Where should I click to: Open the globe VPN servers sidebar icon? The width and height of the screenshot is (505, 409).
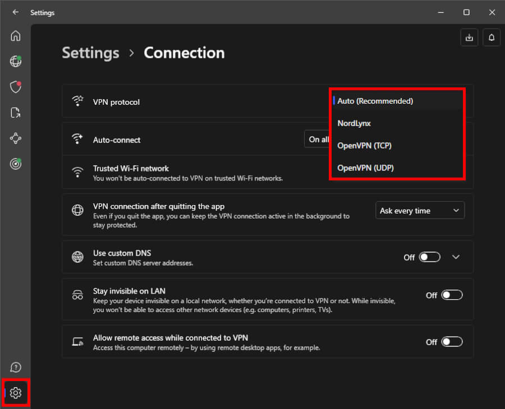click(16, 61)
